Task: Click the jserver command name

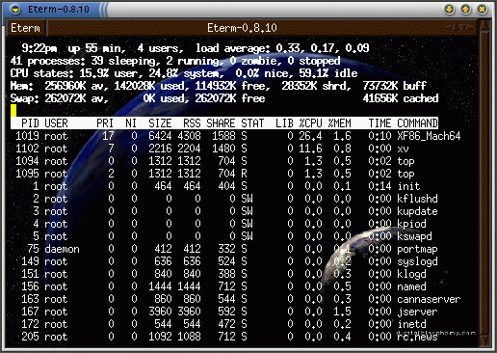Action: point(417,312)
